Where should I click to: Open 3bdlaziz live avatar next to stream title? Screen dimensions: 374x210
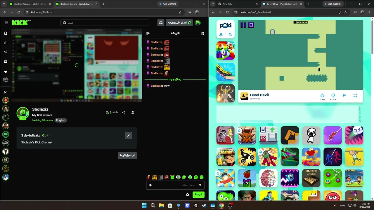(23, 113)
